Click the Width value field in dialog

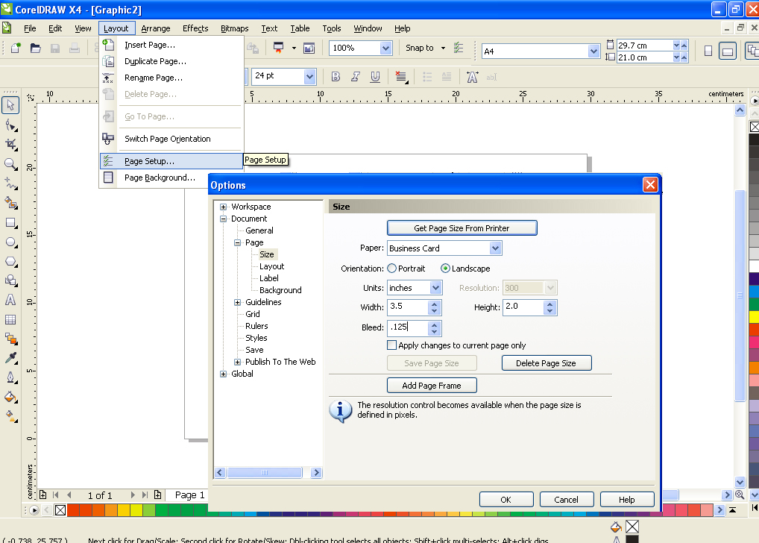[x=409, y=307]
